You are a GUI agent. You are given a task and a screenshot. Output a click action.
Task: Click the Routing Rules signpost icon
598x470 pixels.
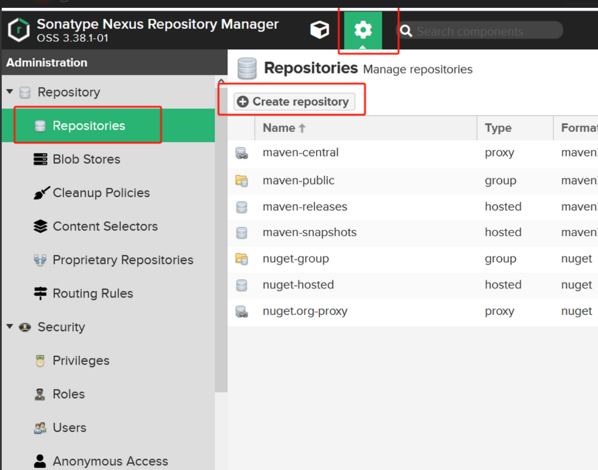[40, 293]
